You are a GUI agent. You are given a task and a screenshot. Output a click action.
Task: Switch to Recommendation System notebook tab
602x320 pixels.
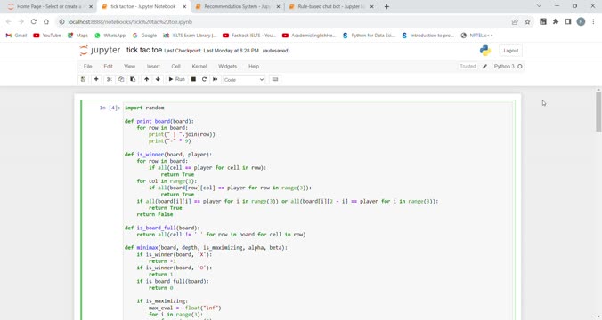pyautogui.click(x=237, y=6)
